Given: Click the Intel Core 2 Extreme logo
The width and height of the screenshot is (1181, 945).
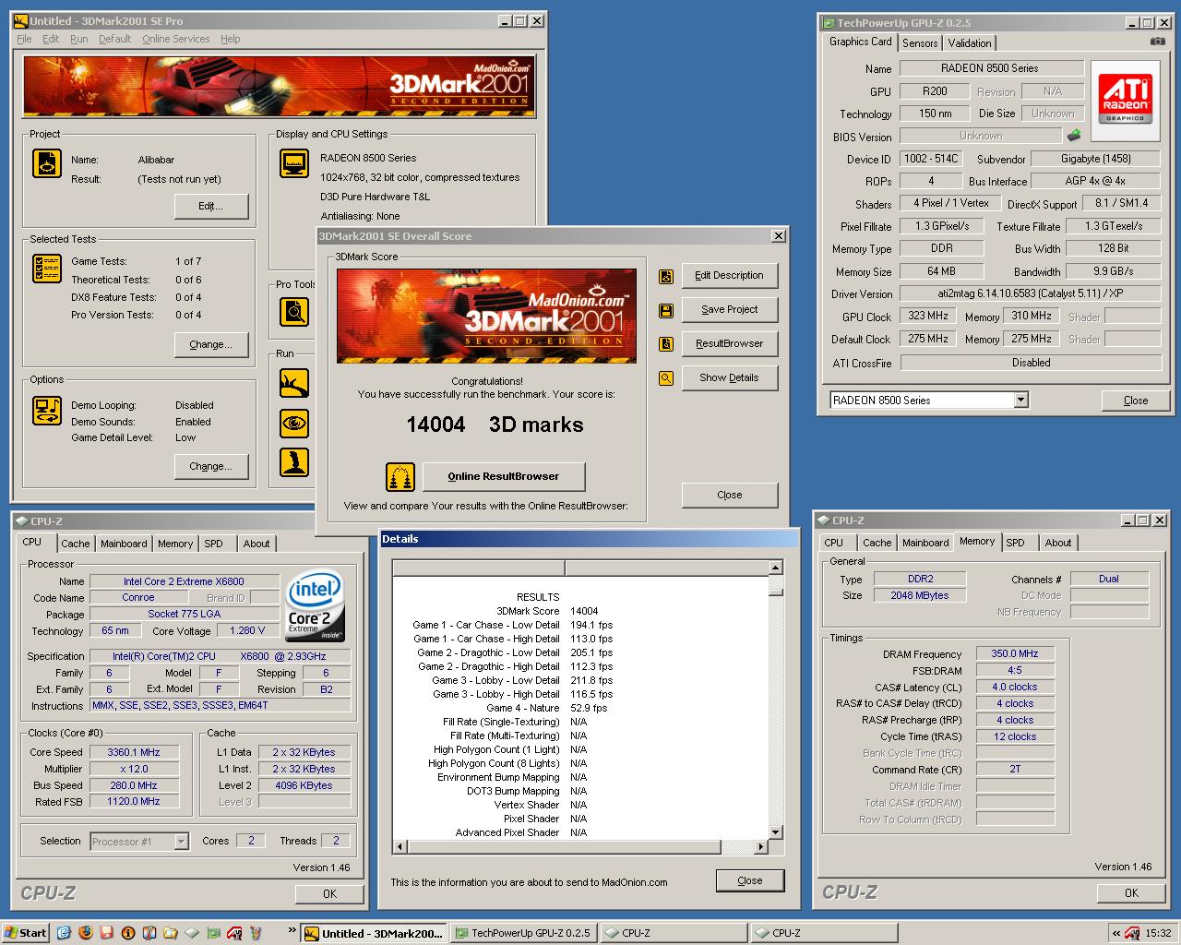Looking at the screenshot, I should (316, 604).
